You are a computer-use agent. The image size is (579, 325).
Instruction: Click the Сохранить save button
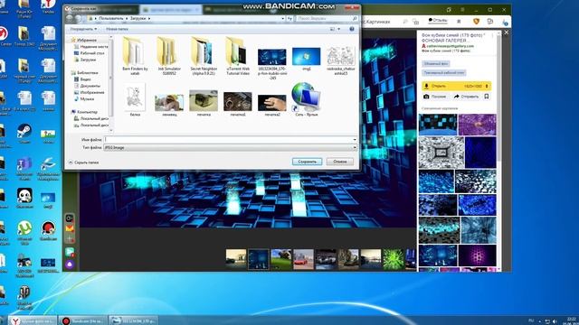[x=307, y=162]
